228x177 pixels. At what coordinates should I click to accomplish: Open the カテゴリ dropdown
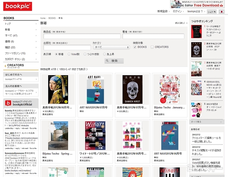click(x=111, y=47)
